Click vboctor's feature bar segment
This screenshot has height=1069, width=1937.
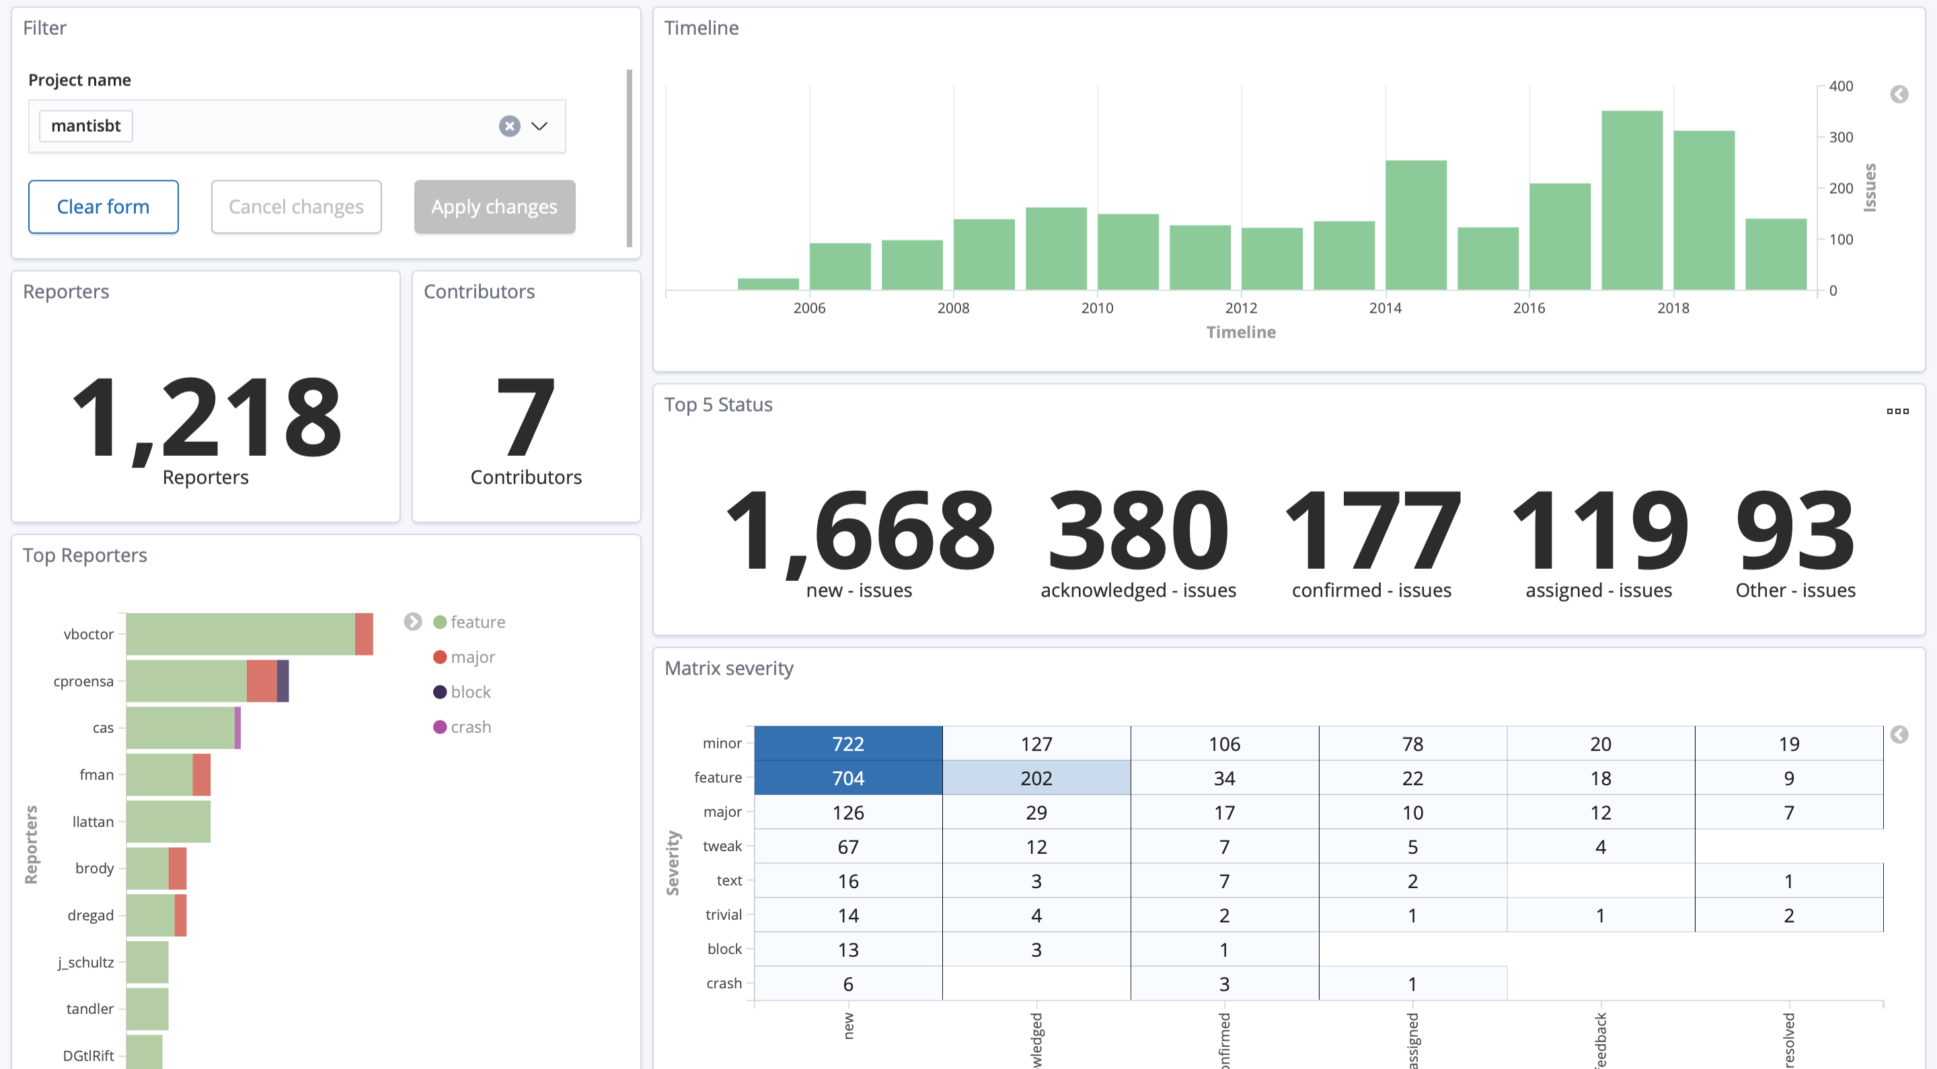tap(240, 634)
